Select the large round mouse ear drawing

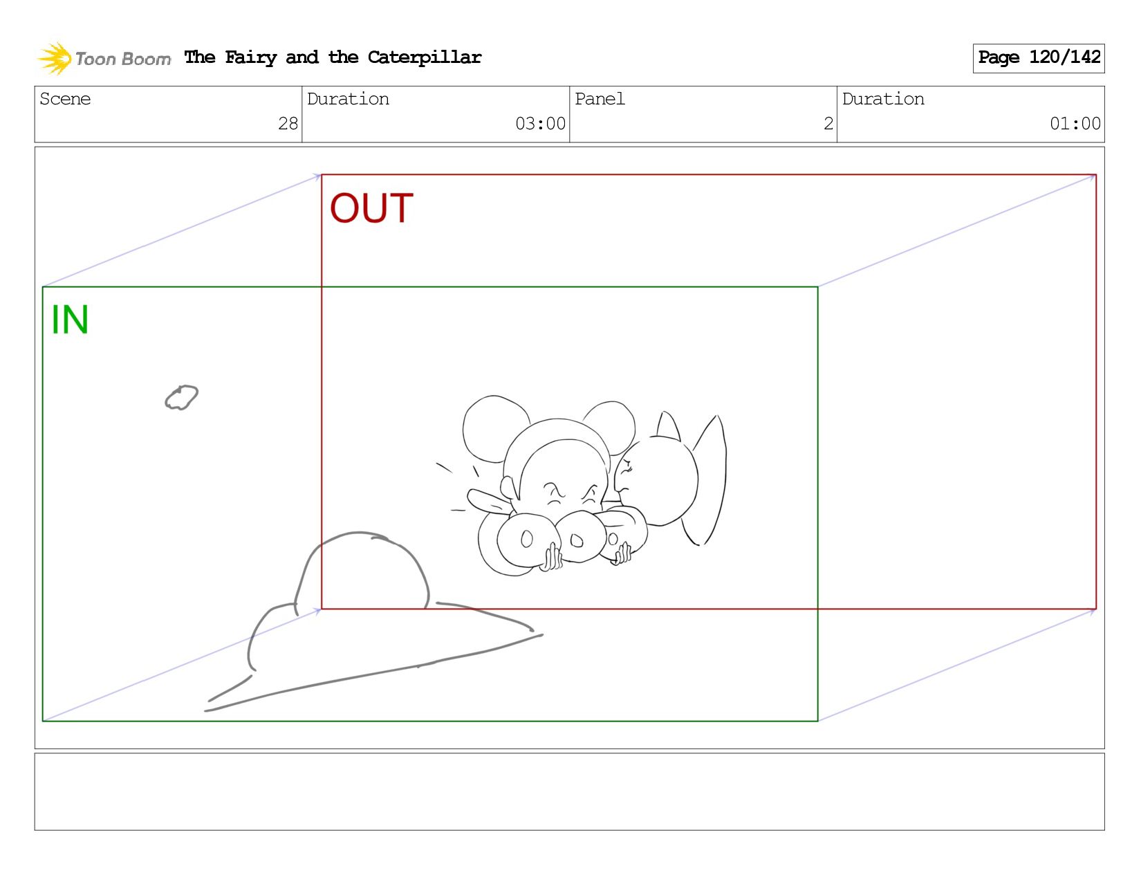tap(494, 428)
